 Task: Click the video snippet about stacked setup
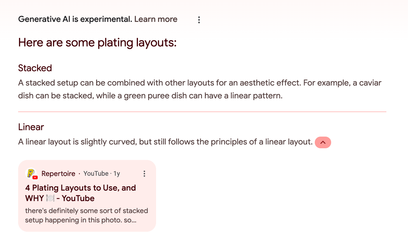(87, 215)
